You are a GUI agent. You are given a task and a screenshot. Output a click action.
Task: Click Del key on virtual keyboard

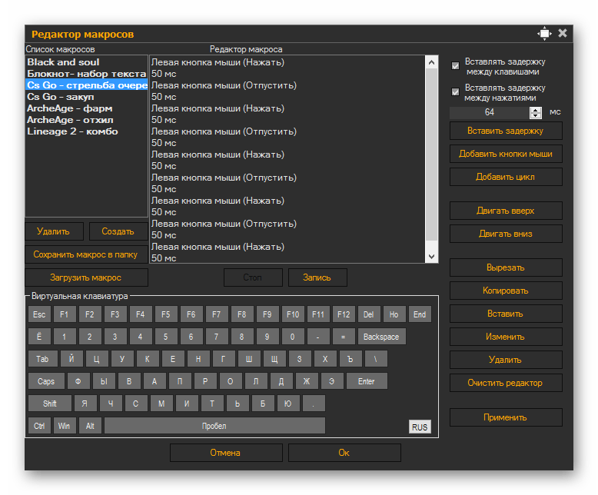(368, 314)
